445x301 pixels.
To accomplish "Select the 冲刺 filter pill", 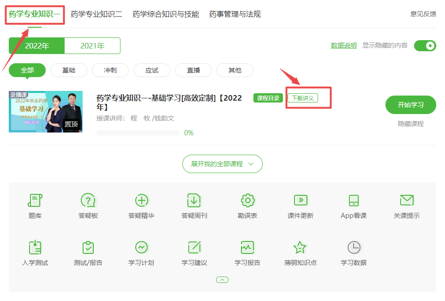I will [110, 70].
